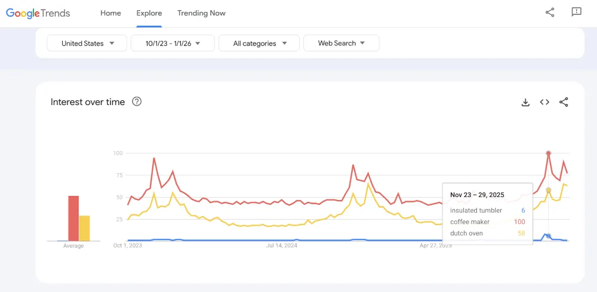
Task: Share the Interest over time chart
Action: coord(564,102)
